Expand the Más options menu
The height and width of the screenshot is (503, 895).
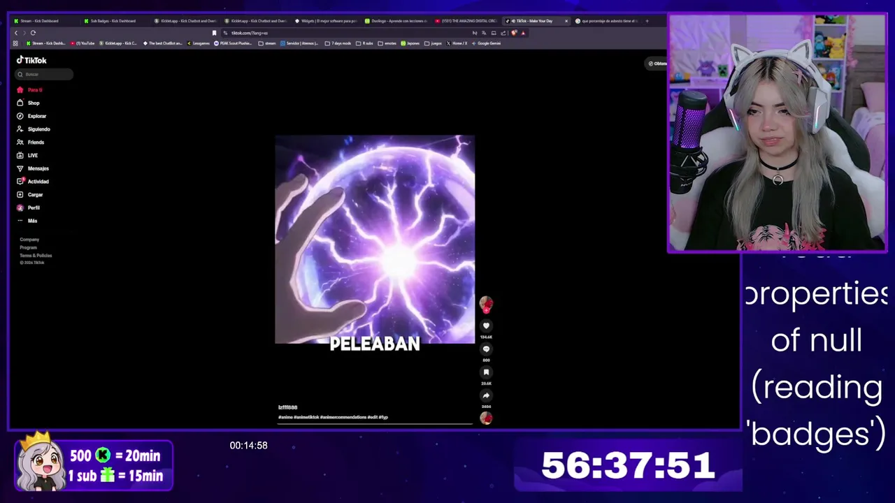(27, 221)
